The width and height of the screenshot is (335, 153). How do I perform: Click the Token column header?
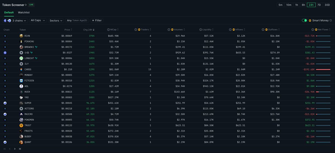(23, 30)
